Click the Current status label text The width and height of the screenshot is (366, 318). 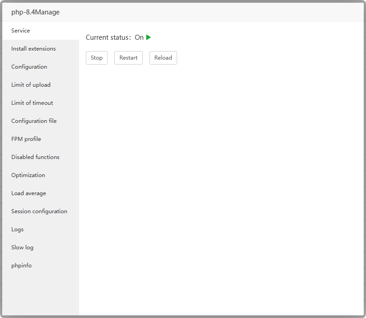tap(108, 37)
